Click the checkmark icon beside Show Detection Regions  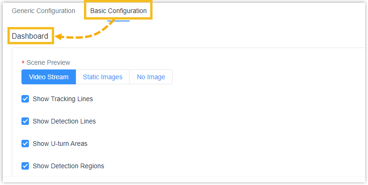pyautogui.click(x=25, y=166)
